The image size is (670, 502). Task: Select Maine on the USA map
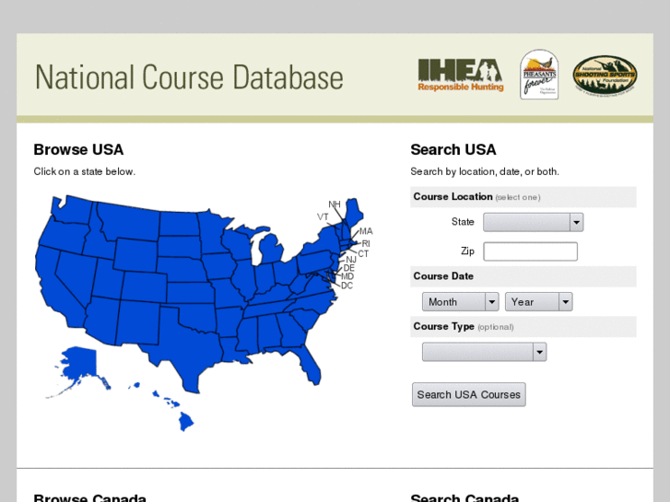click(x=353, y=213)
